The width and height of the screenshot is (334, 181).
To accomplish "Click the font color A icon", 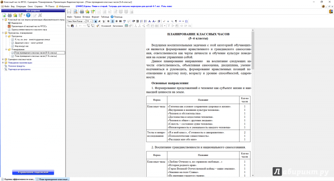I will click(x=149, y=21).
